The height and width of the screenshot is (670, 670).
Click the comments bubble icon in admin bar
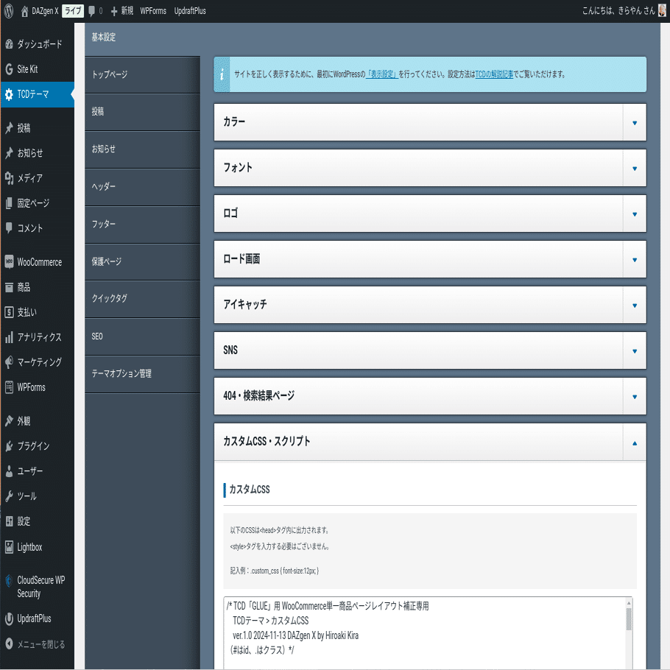[x=91, y=11]
